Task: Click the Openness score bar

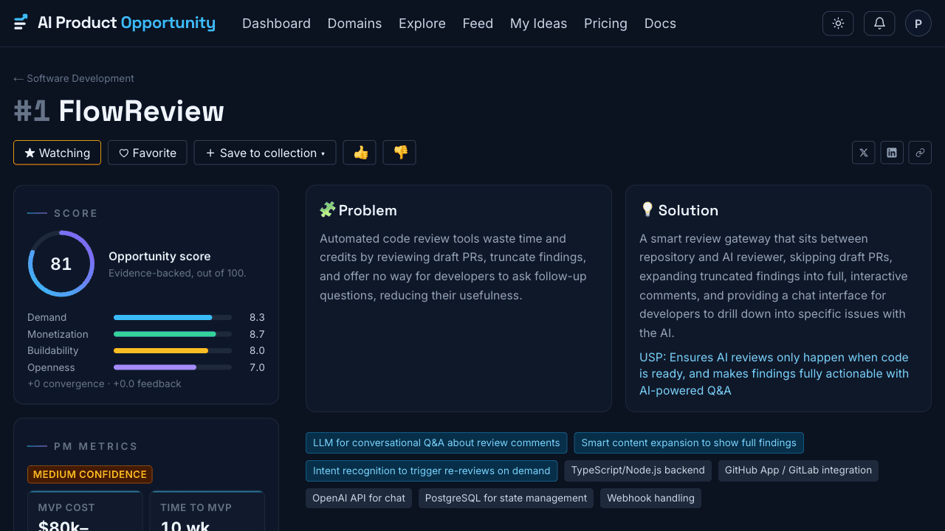Action: (x=173, y=367)
